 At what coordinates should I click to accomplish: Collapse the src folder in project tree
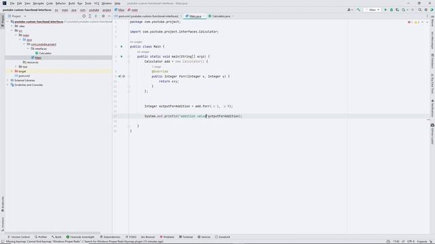pos(12,30)
